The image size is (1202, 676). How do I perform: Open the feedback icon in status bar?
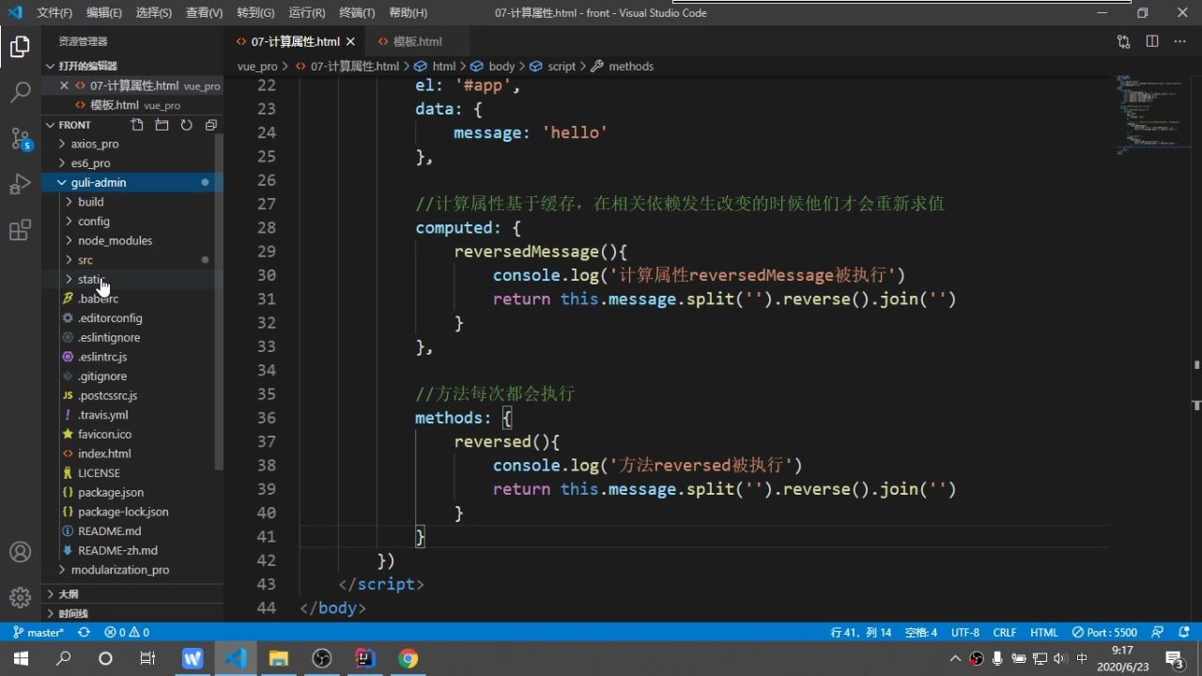pyautogui.click(x=1157, y=633)
